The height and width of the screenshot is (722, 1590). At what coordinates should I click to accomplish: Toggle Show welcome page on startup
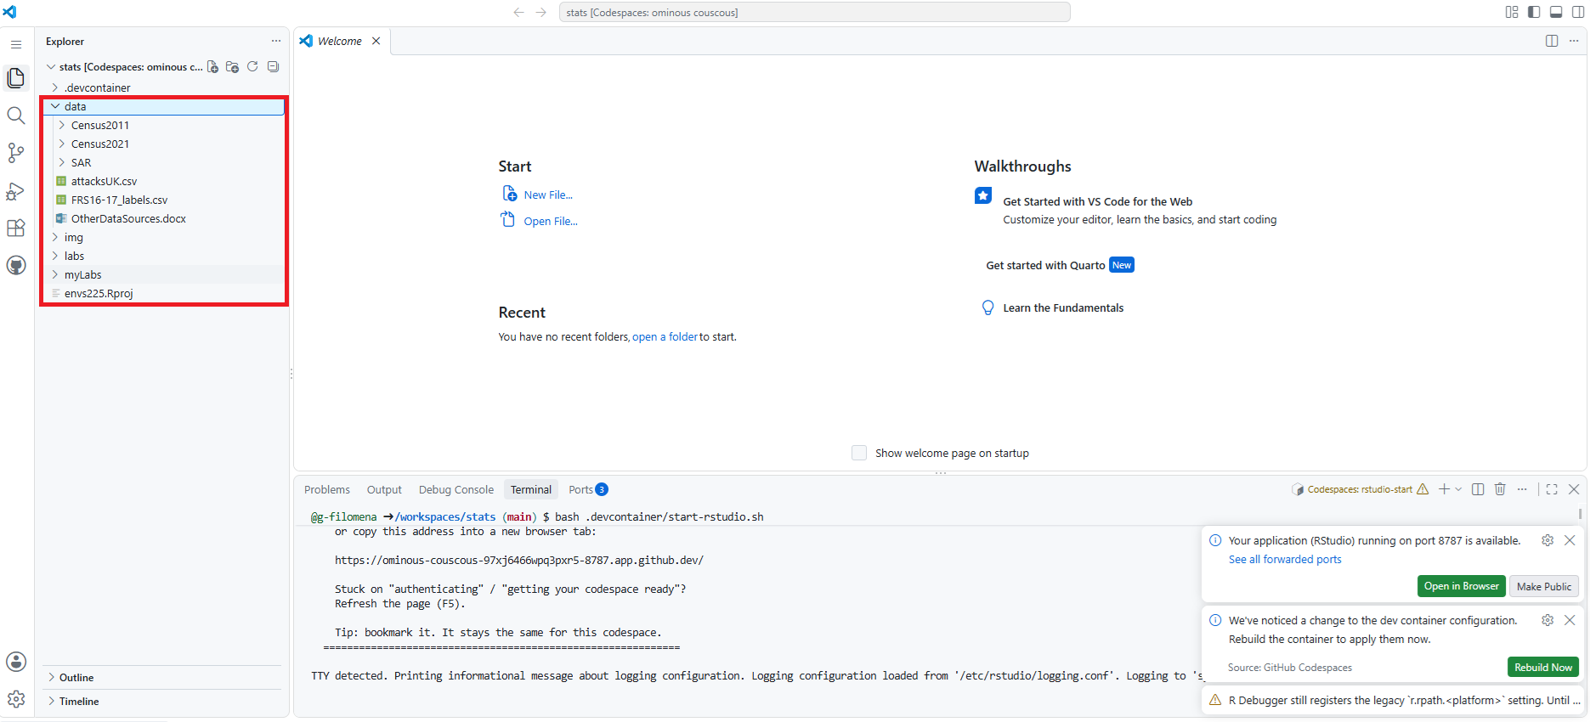click(859, 453)
